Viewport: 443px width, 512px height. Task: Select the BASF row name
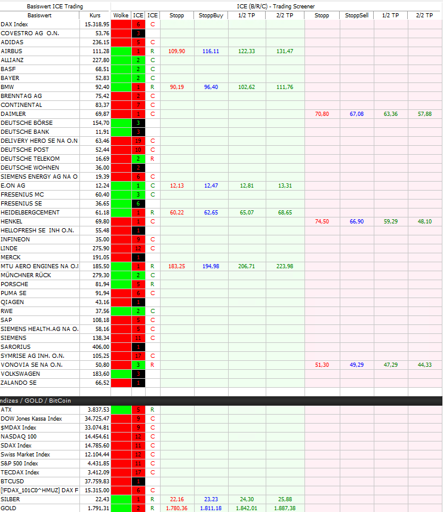pyautogui.click(x=8, y=69)
